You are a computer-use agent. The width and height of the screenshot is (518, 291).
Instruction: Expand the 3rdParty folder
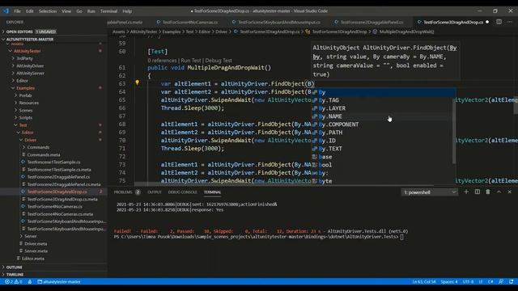(25, 58)
